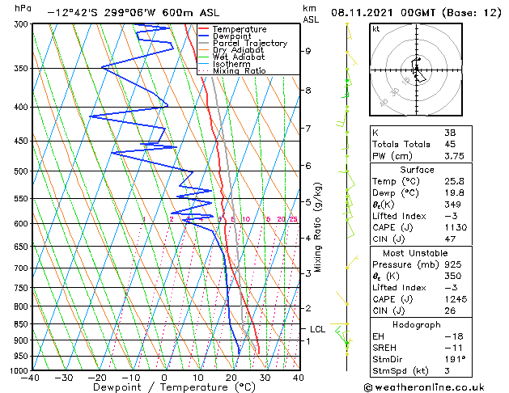Select the 9 km altitude tick label
This screenshot has width=509, height=393.
click(x=308, y=51)
